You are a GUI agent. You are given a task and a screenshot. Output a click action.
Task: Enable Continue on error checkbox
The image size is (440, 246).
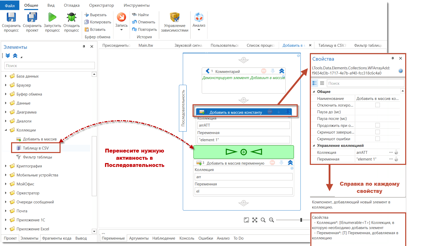tap(377, 125)
